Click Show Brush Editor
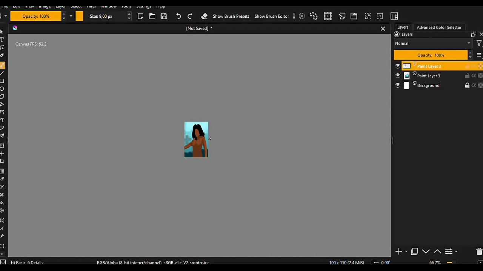This screenshot has height=271, width=483. pyautogui.click(x=272, y=16)
